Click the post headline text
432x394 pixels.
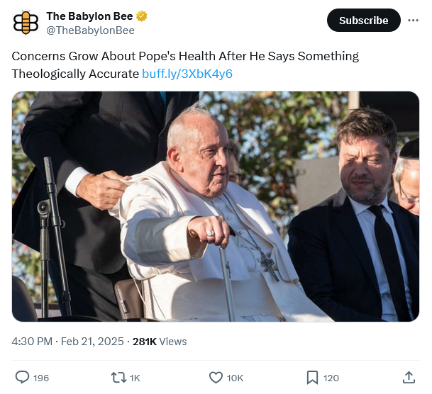point(184,56)
